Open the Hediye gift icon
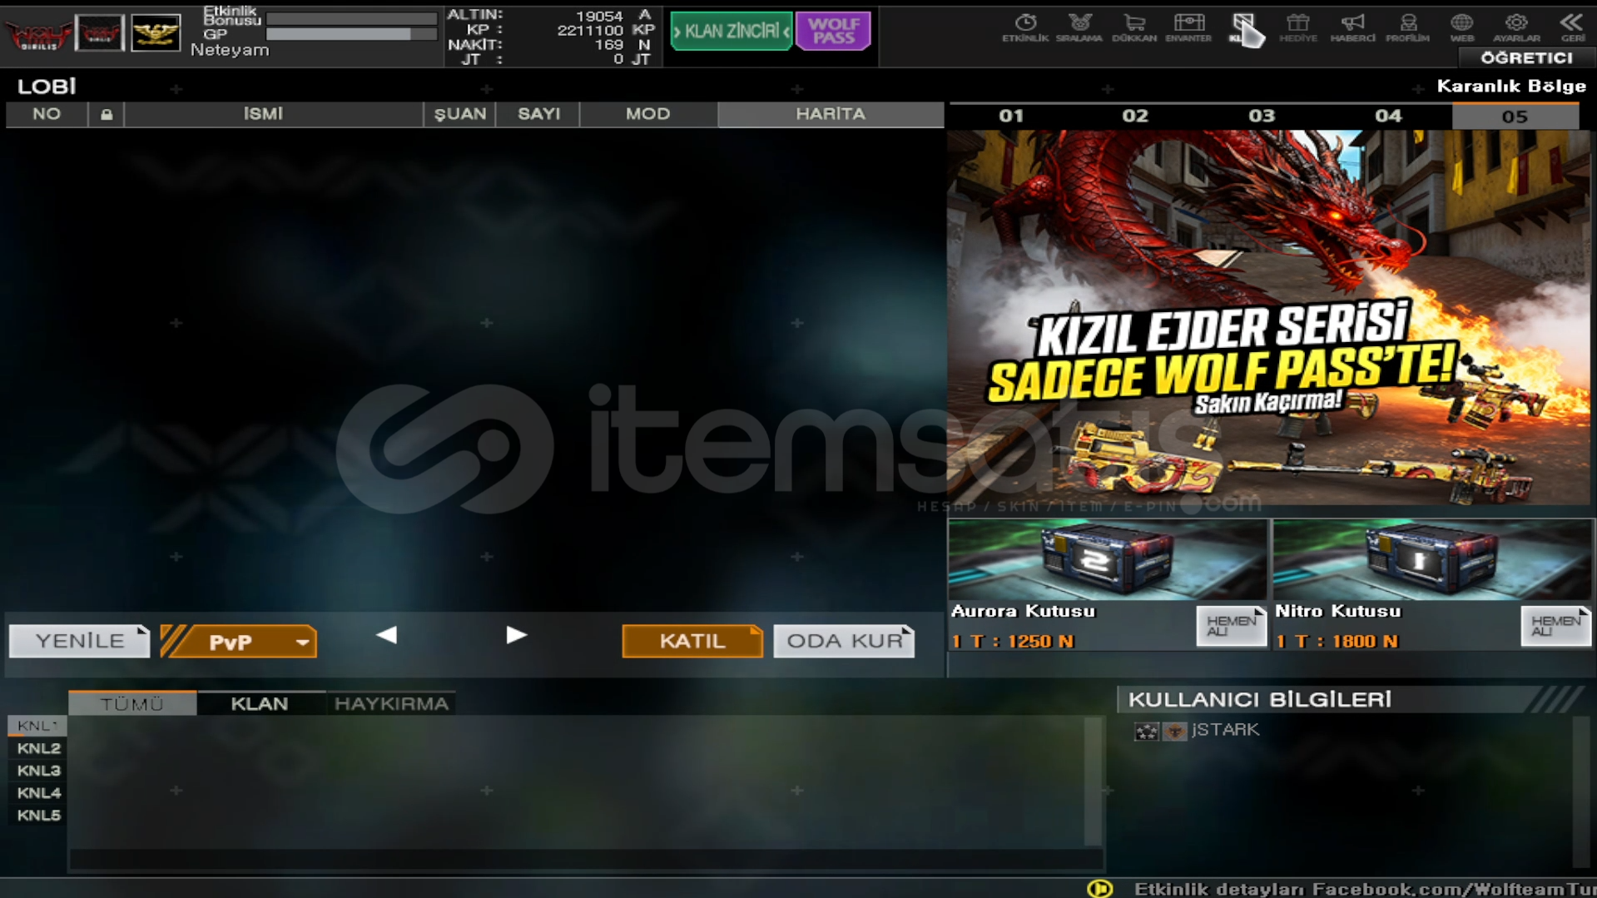This screenshot has height=898, width=1597. pos(1298,27)
